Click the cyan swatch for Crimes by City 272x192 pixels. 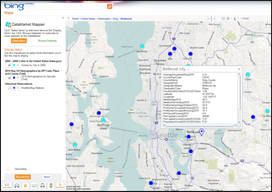(14, 65)
